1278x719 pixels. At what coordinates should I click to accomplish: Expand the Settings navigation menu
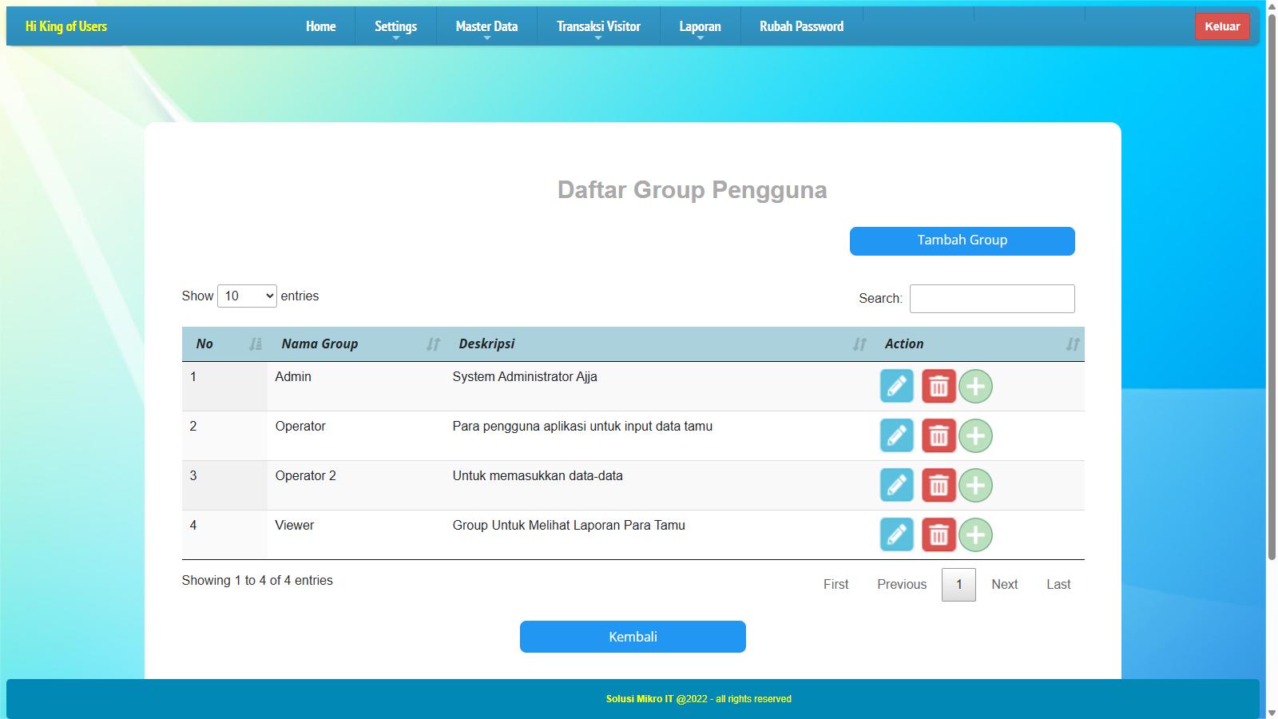[x=395, y=26]
